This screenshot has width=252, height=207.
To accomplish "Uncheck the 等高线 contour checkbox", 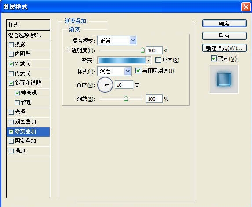I will (x=17, y=93).
